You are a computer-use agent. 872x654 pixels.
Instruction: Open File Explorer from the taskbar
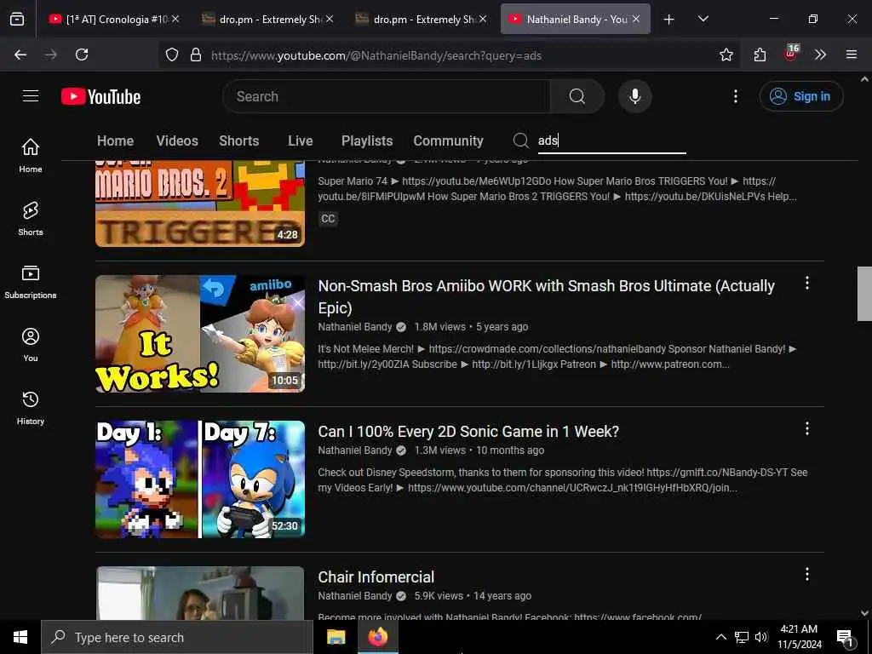[x=336, y=637]
